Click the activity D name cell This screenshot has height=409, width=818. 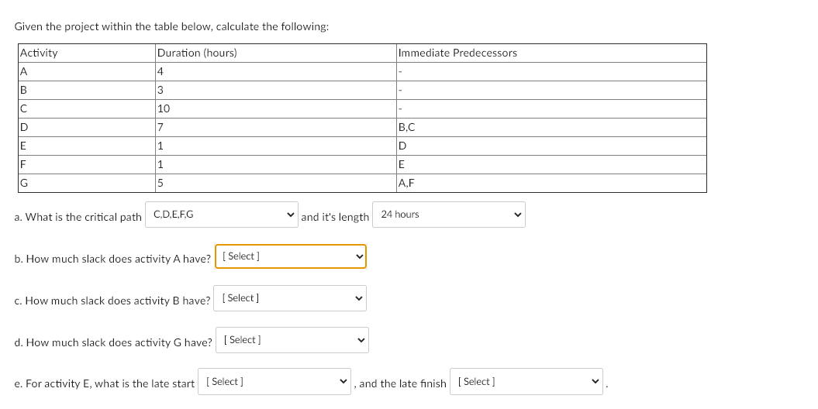pos(85,128)
